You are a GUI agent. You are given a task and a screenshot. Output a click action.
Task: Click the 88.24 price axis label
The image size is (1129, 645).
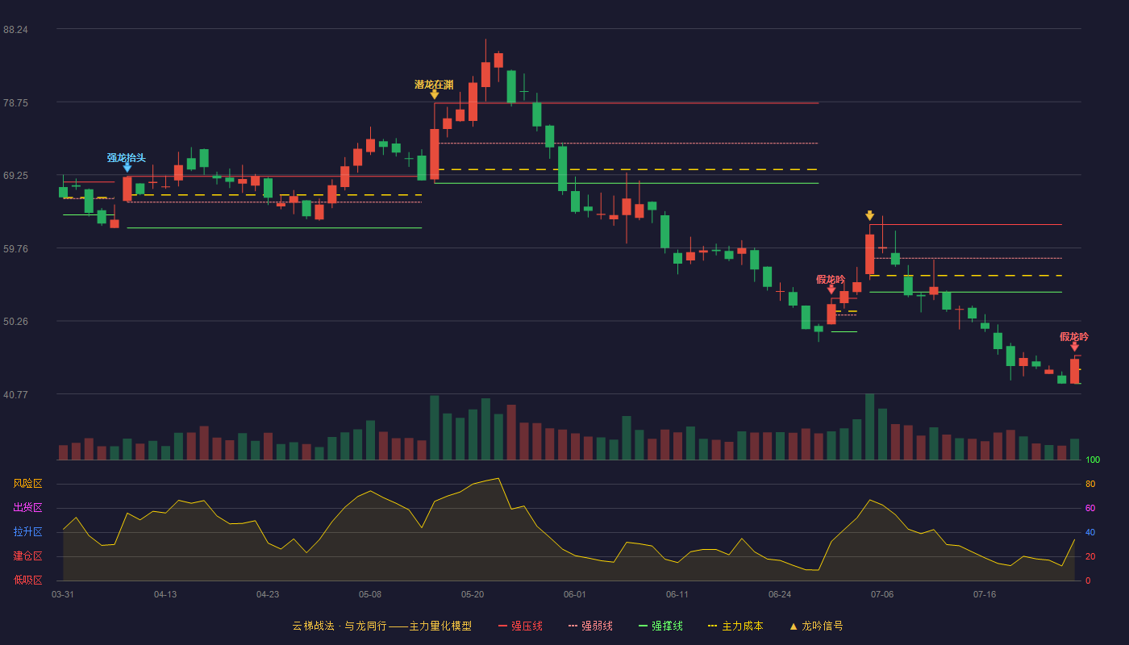[x=15, y=30]
